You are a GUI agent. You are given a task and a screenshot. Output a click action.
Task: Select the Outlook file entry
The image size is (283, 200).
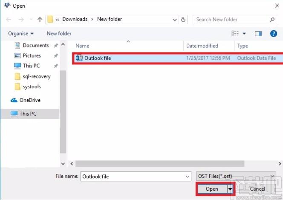point(178,58)
